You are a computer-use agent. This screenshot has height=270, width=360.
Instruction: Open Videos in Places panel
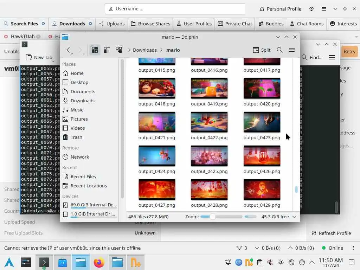[x=78, y=128]
